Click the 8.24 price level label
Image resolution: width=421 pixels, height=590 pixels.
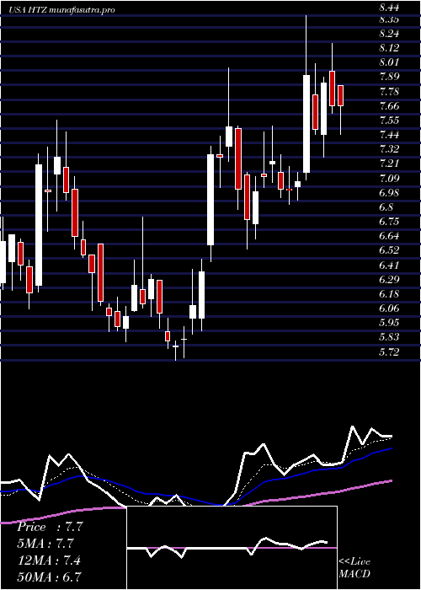point(390,34)
